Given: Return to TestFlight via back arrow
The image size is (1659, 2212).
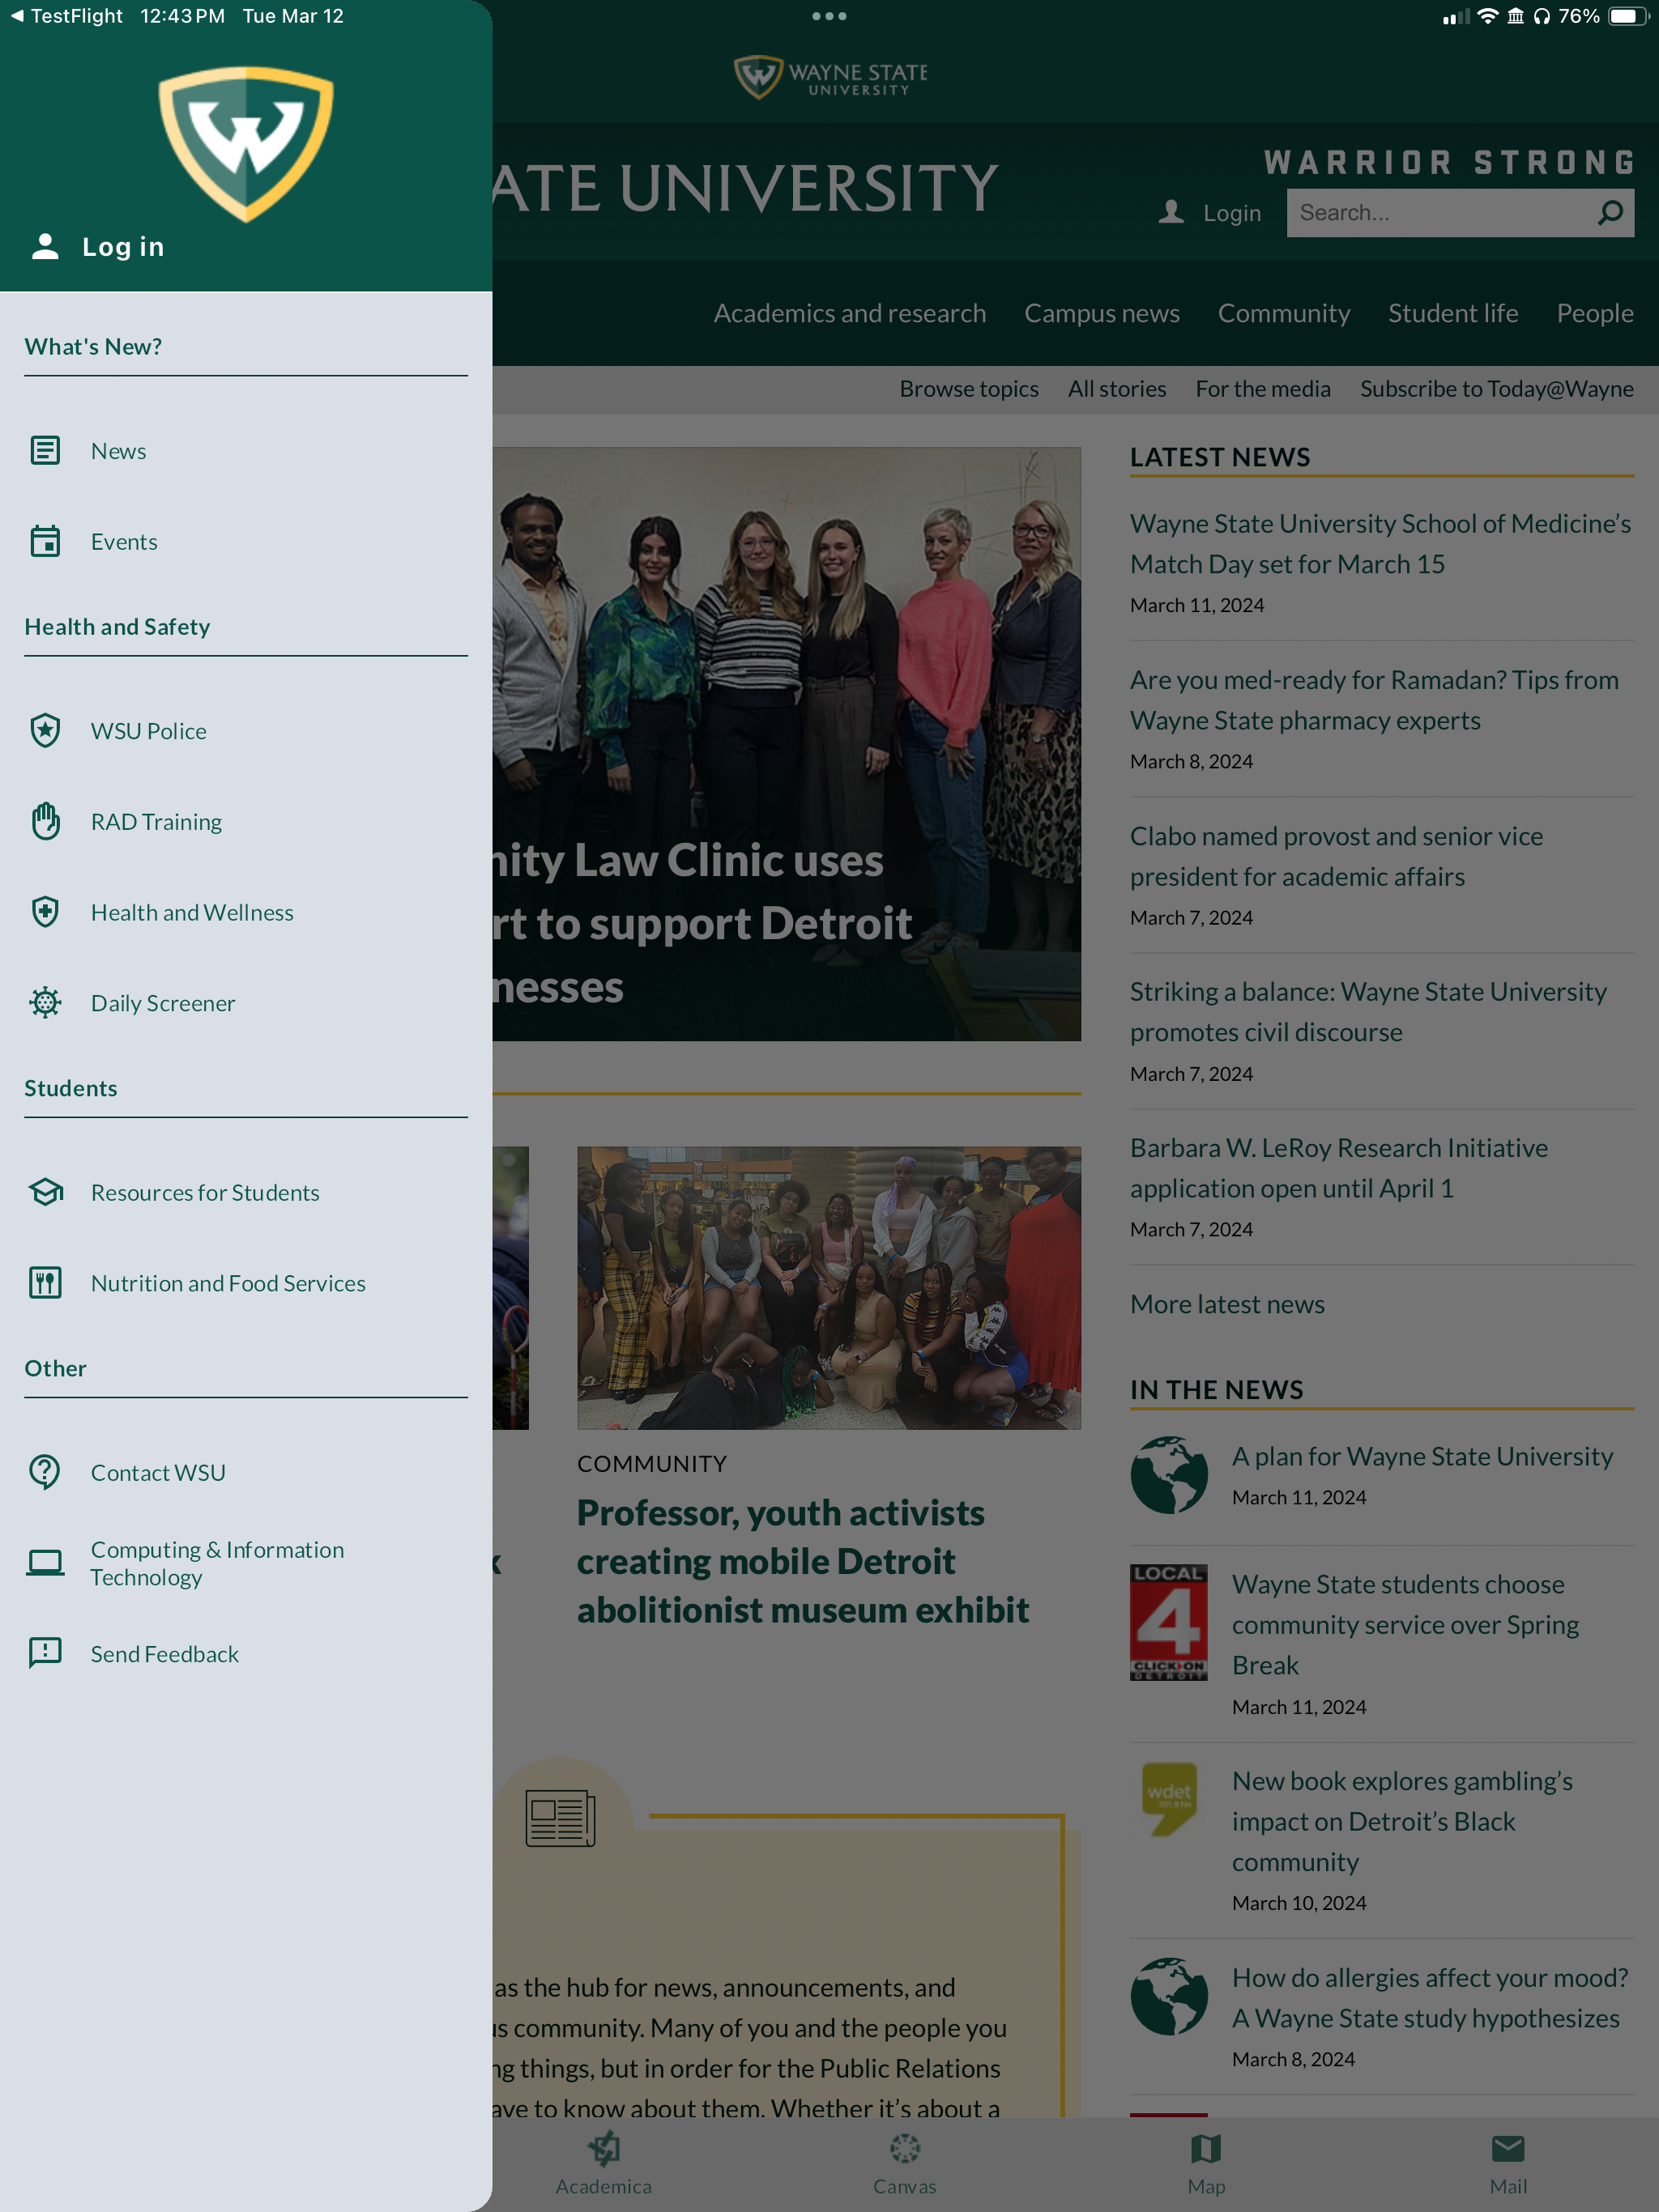Looking at the screenshot, I should [66, 16].
